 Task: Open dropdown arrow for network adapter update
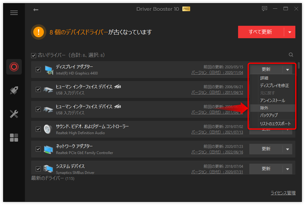(x=288, y=149)
